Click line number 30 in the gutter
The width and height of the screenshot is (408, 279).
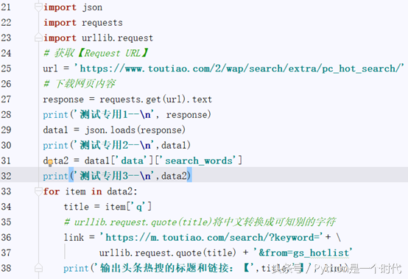pos(6,145)
